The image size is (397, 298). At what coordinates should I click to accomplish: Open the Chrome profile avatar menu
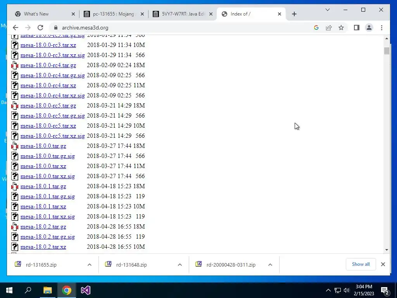coord(369,28)
